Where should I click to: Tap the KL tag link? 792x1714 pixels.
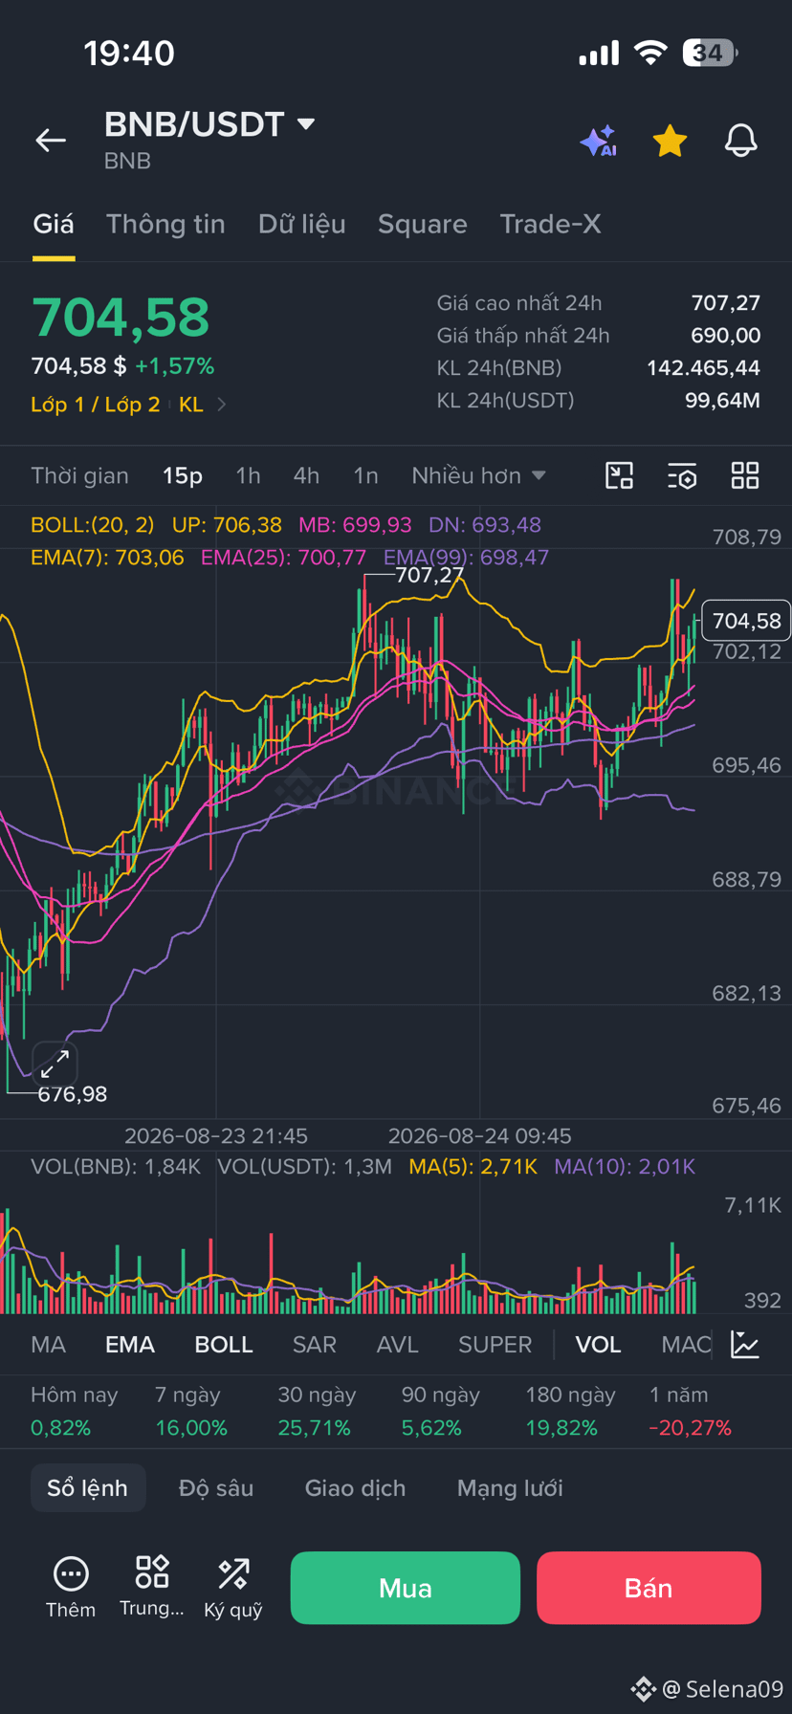191,405
